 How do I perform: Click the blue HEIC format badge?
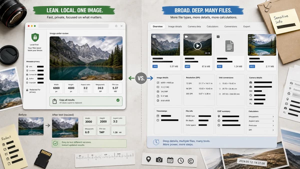(x=252, y=67)
